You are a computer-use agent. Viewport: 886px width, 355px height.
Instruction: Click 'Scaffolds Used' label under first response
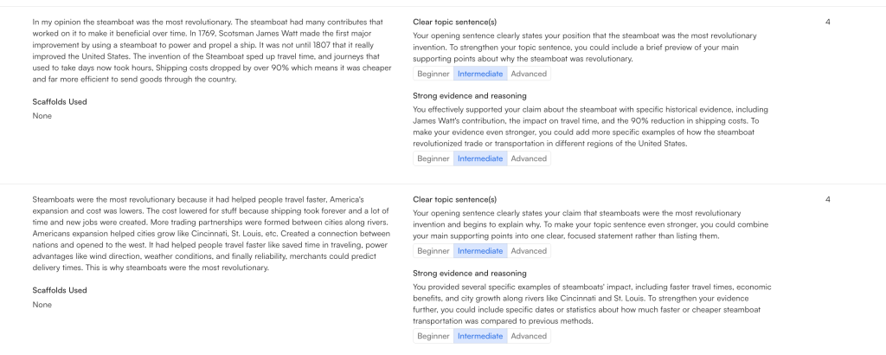[60, 101]
